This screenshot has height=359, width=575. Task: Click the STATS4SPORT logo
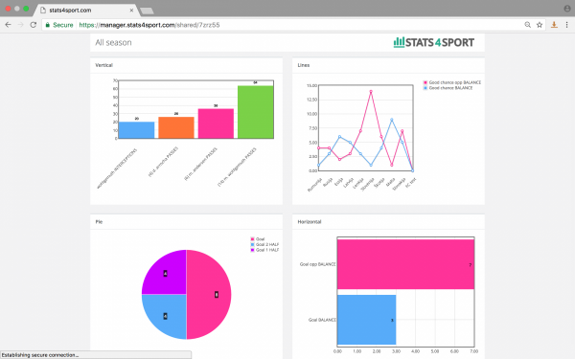point(434,42)
